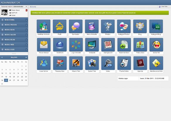
Task: Go to previous calendar month
Action: 2,57
